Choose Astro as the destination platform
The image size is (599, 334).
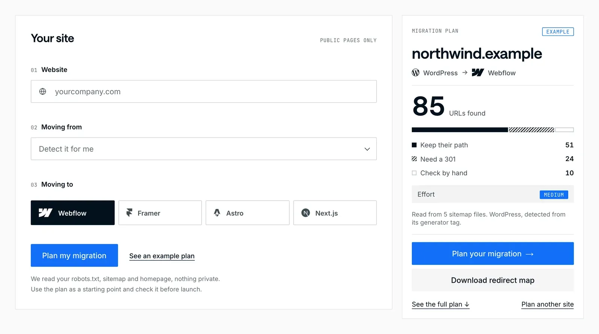pos(247,213)
